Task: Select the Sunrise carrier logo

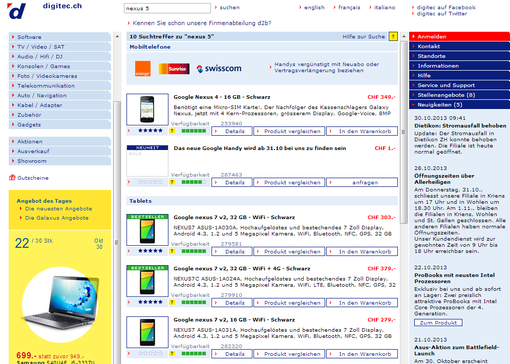Action: (174, 69)
